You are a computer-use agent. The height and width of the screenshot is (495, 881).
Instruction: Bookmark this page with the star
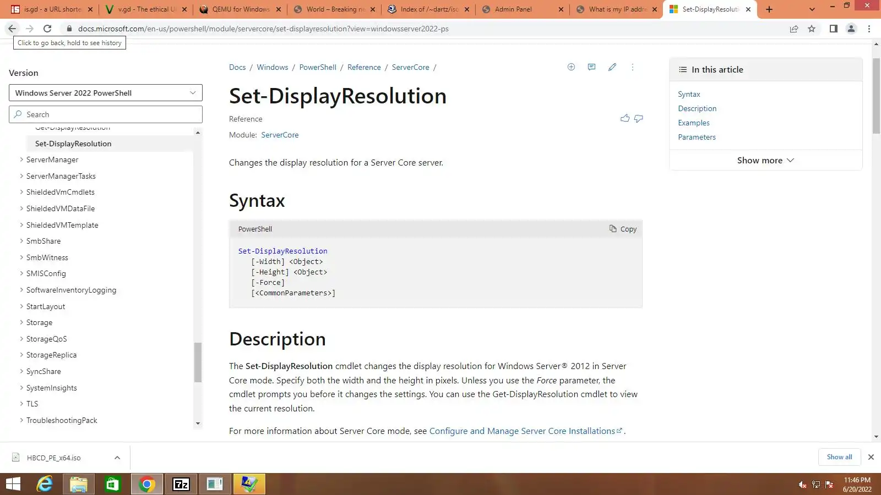(x=812, y=29)
